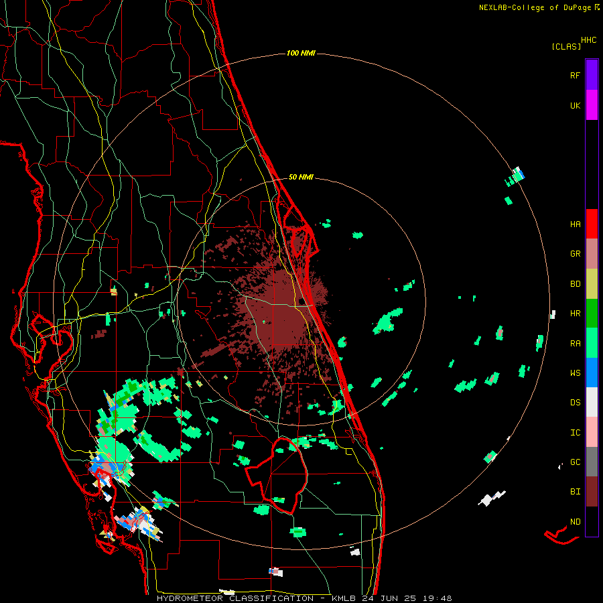Image resolution: width=603 pixels, height=603 pixels.
Task: Click the GR legend label
Action: (575, 254)
